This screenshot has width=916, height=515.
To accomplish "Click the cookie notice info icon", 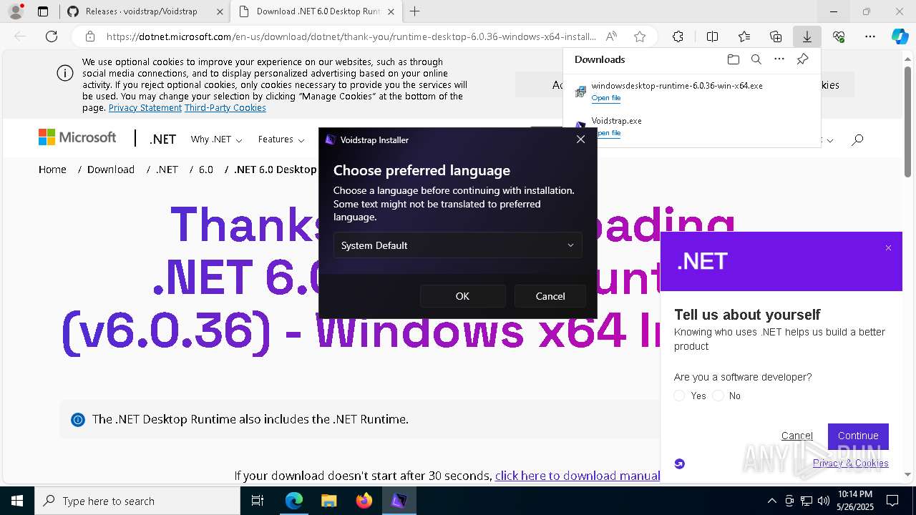I will click(x=64, y=73).
